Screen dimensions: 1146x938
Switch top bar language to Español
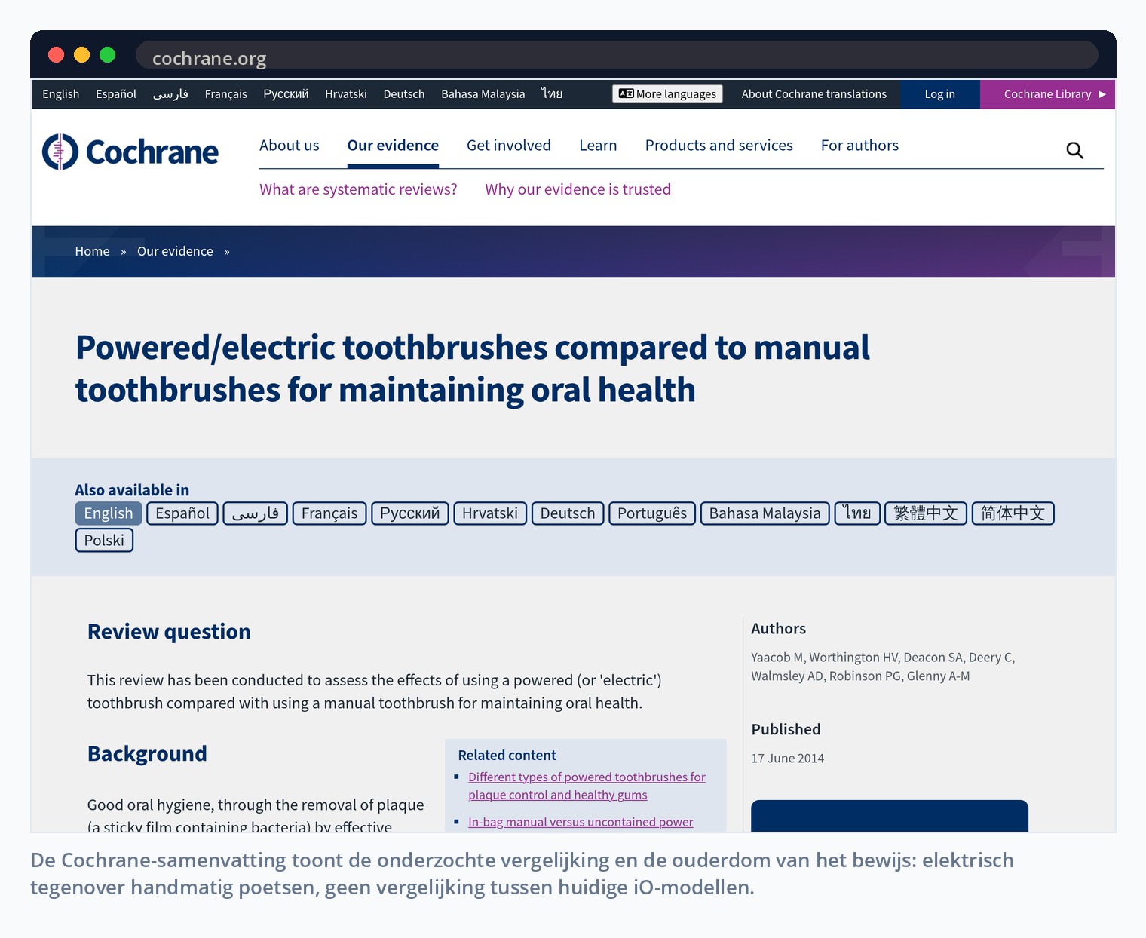point(116,94)
